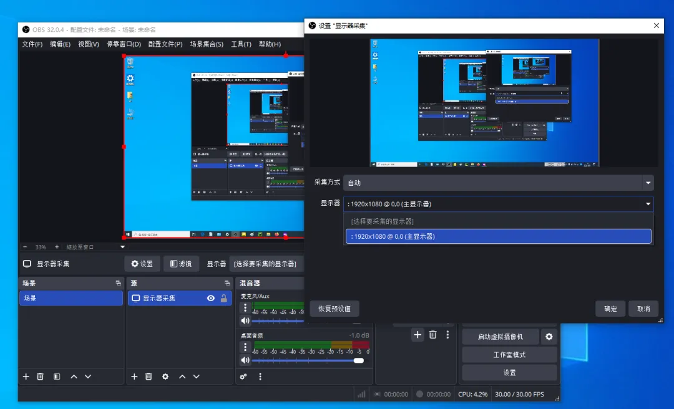The width and height of the screenshot is (674, 409).
Task: Open the 配置文件(P) menu
Action: coord(165,44)
